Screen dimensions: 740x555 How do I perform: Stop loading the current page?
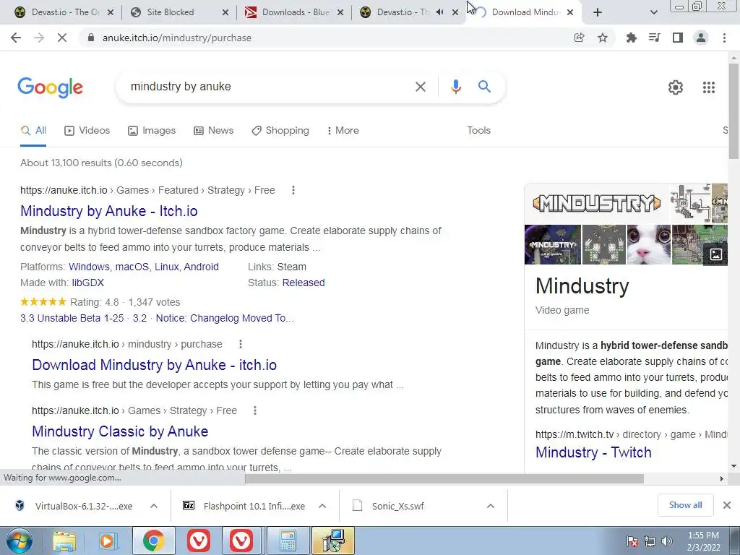[62, 38]
